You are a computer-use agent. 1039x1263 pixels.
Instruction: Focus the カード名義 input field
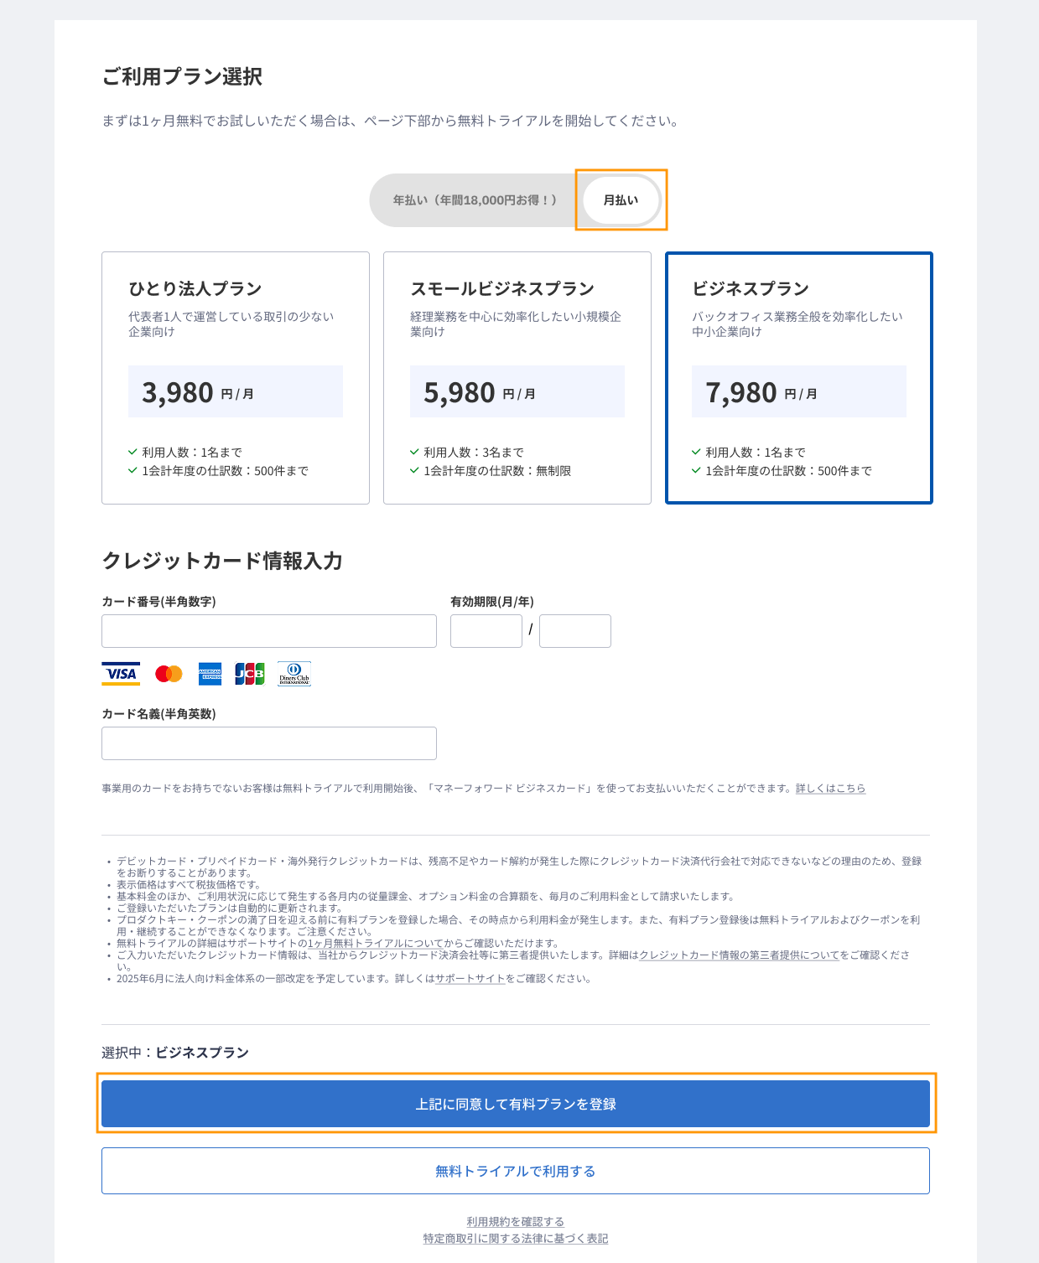(x=269, y=743)
